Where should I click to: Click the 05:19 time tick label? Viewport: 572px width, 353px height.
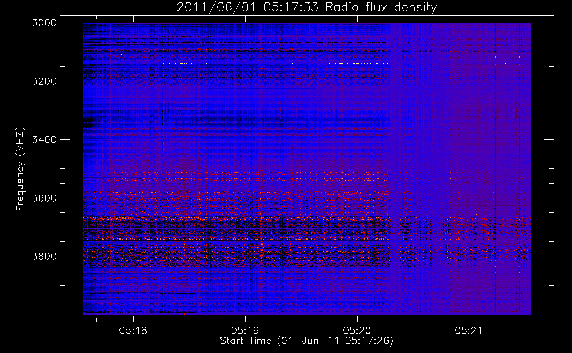coord(245,331)
